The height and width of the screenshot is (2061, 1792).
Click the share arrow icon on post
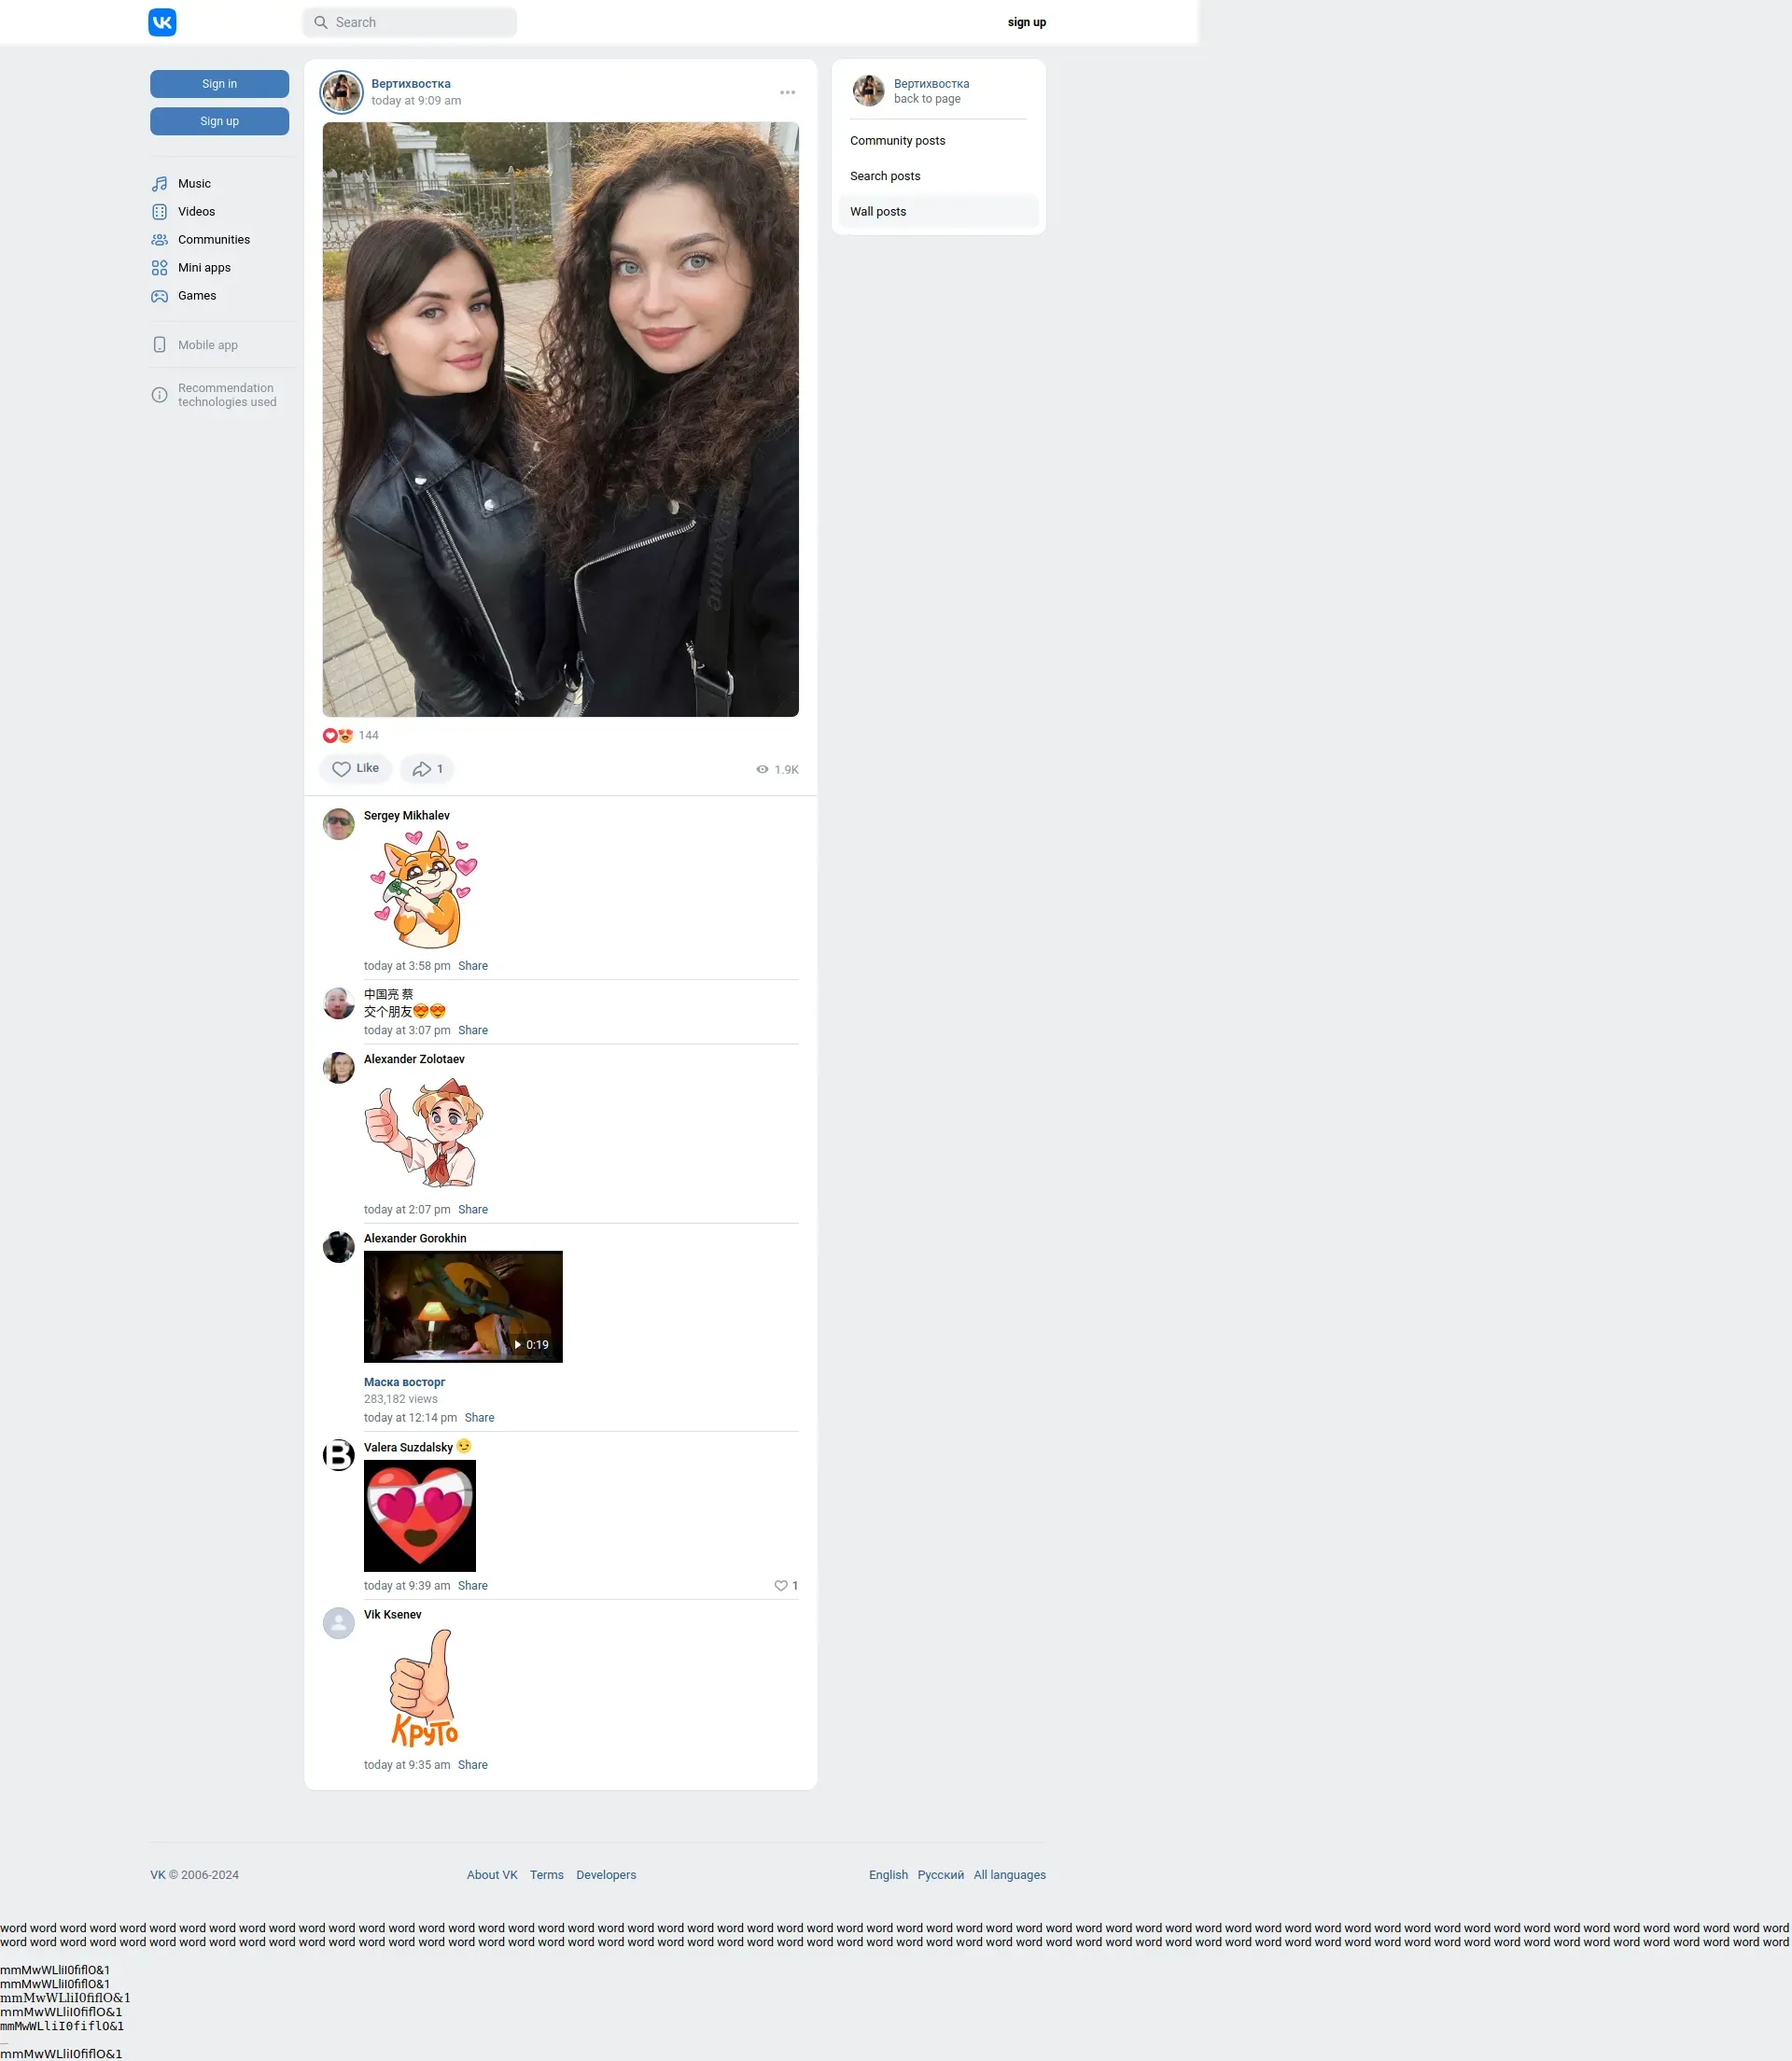(422, 769)
